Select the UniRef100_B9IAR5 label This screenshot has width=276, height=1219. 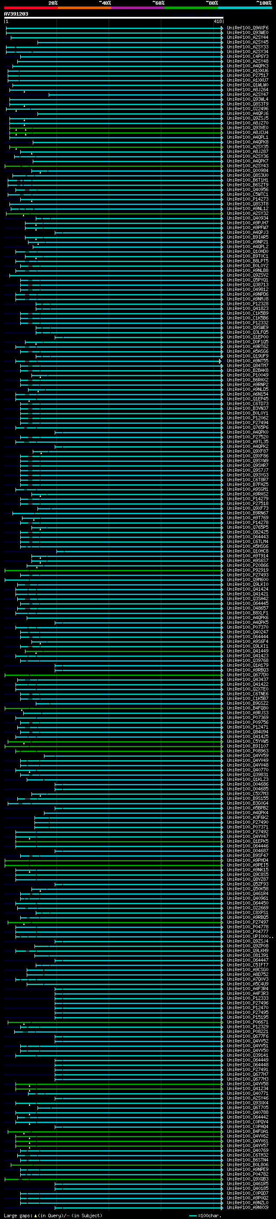[x=248, y=237]
